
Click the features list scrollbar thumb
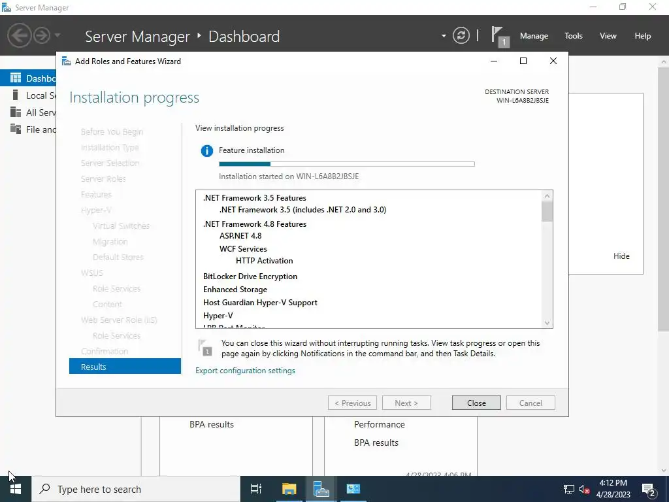click(547, 211)
